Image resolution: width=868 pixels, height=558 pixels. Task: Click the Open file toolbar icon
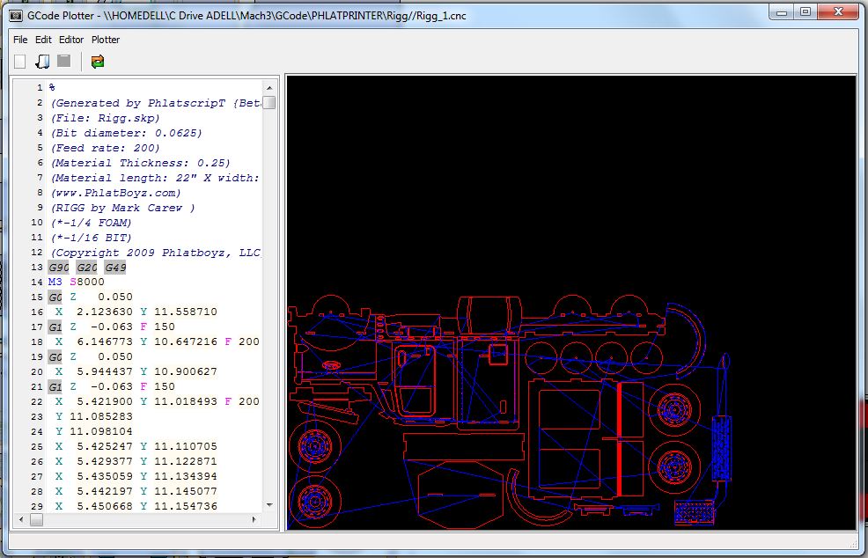point(41,61)
